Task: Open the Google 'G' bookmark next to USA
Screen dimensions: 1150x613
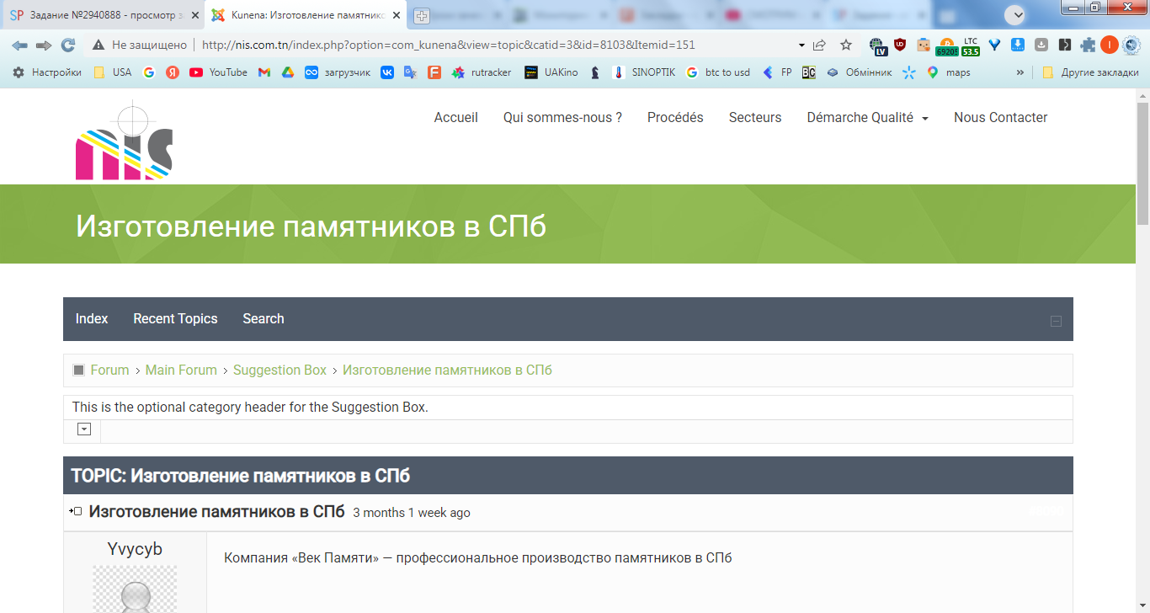Action: (149, 72)
